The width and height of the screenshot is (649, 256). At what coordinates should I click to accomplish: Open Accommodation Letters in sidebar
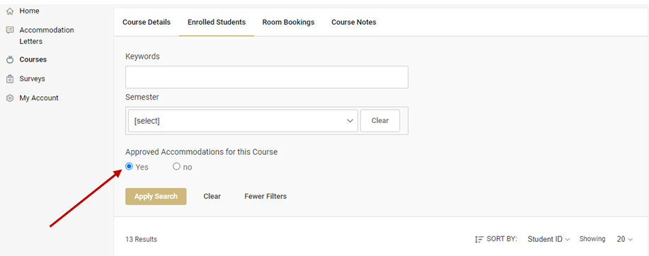coord(47,35)
